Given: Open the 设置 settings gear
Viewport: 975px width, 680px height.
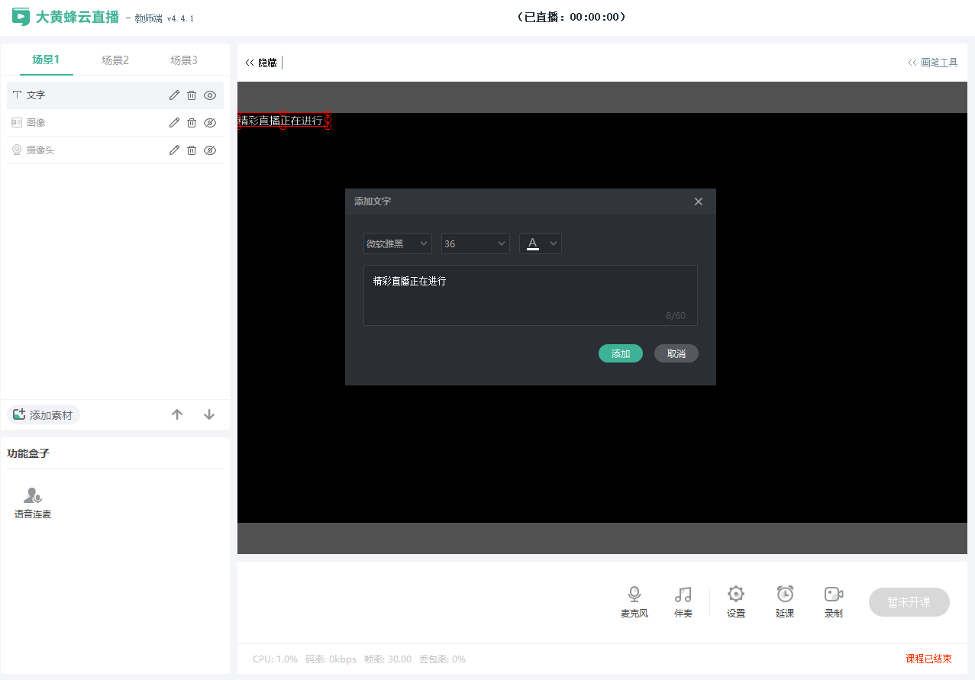Looking at the screenshot, I should [x=736, y=601].
